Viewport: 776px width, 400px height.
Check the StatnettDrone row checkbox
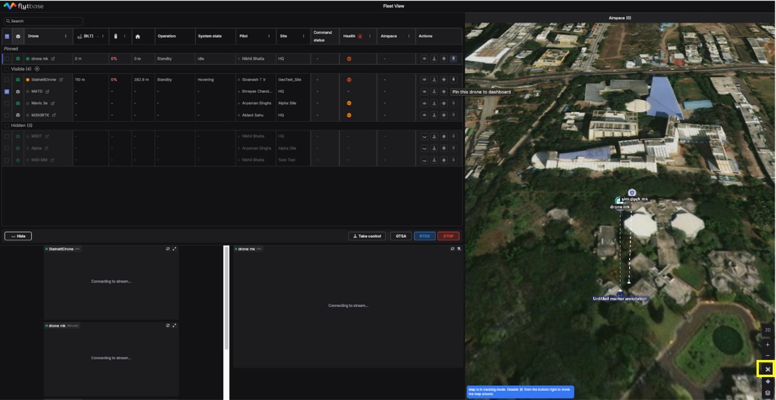(7, 80)
